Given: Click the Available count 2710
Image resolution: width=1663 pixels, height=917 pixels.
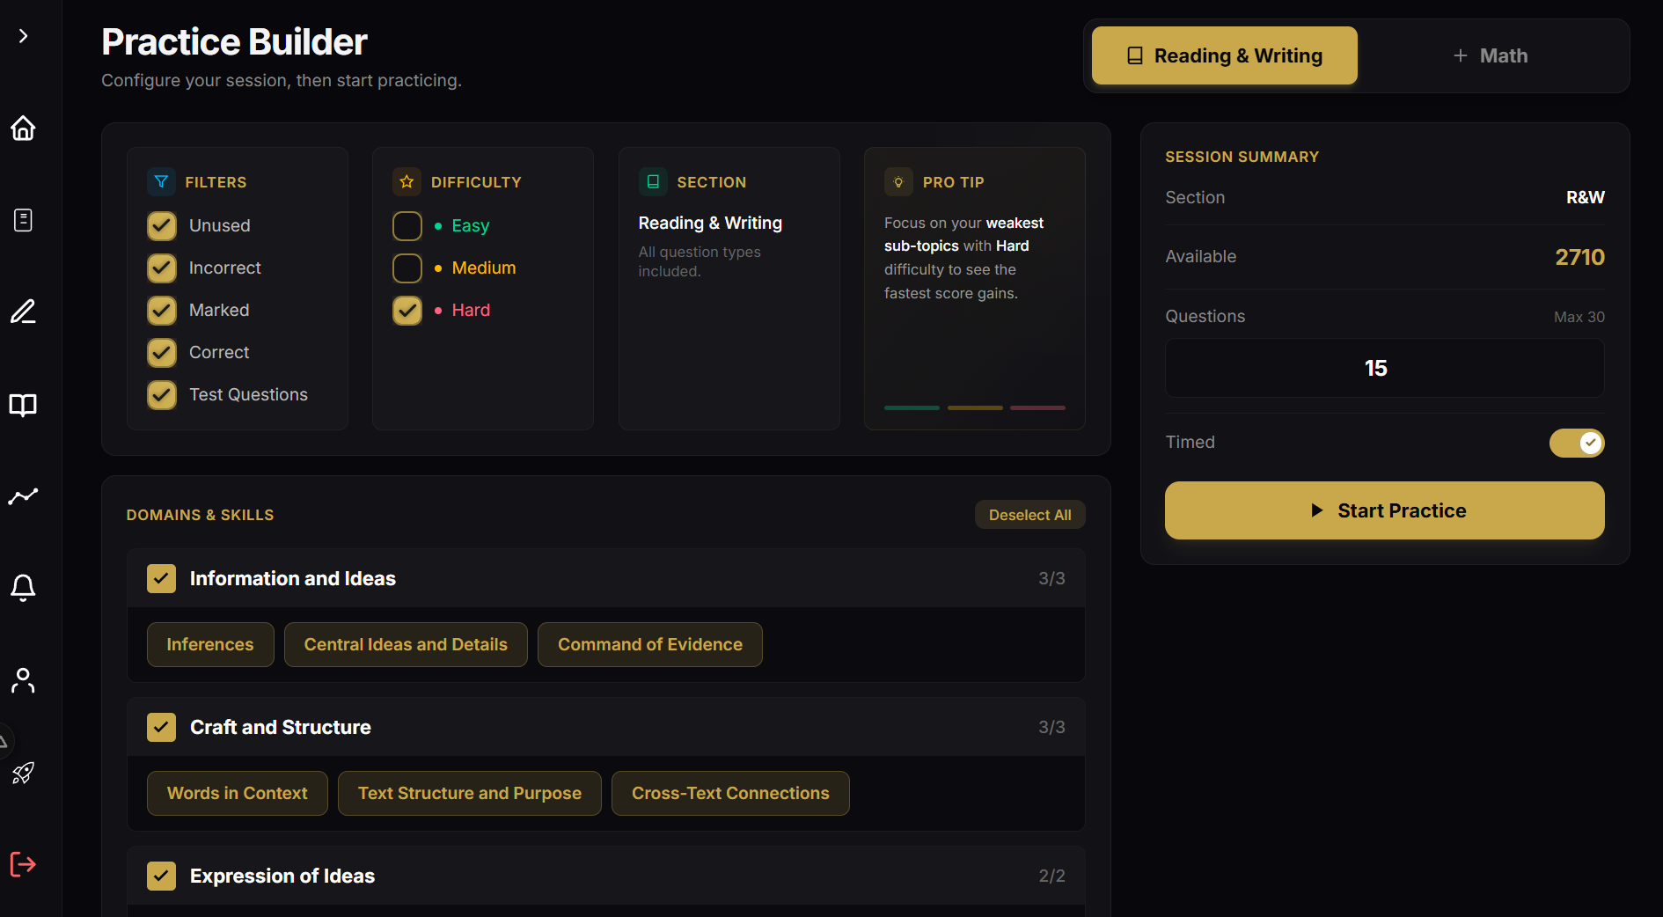Looking at the screenshot, I should coord(1580,257).
